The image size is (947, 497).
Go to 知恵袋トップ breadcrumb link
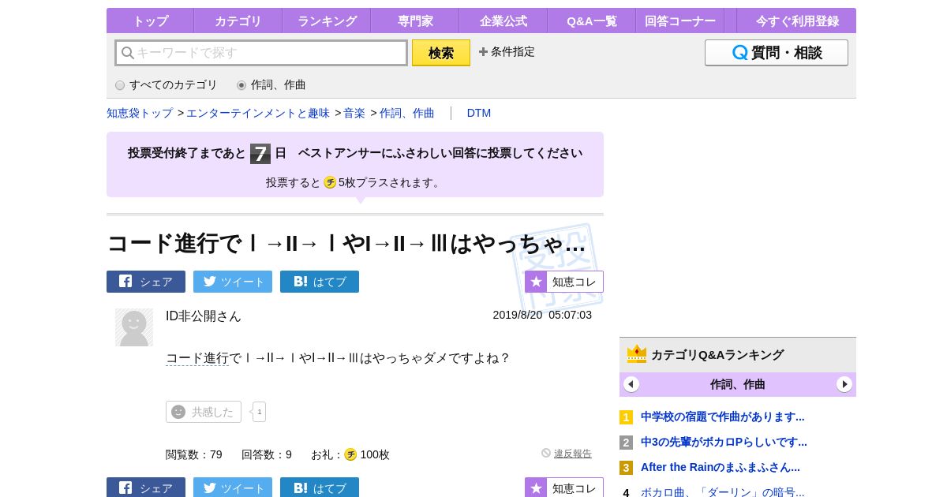coord(140,113)
